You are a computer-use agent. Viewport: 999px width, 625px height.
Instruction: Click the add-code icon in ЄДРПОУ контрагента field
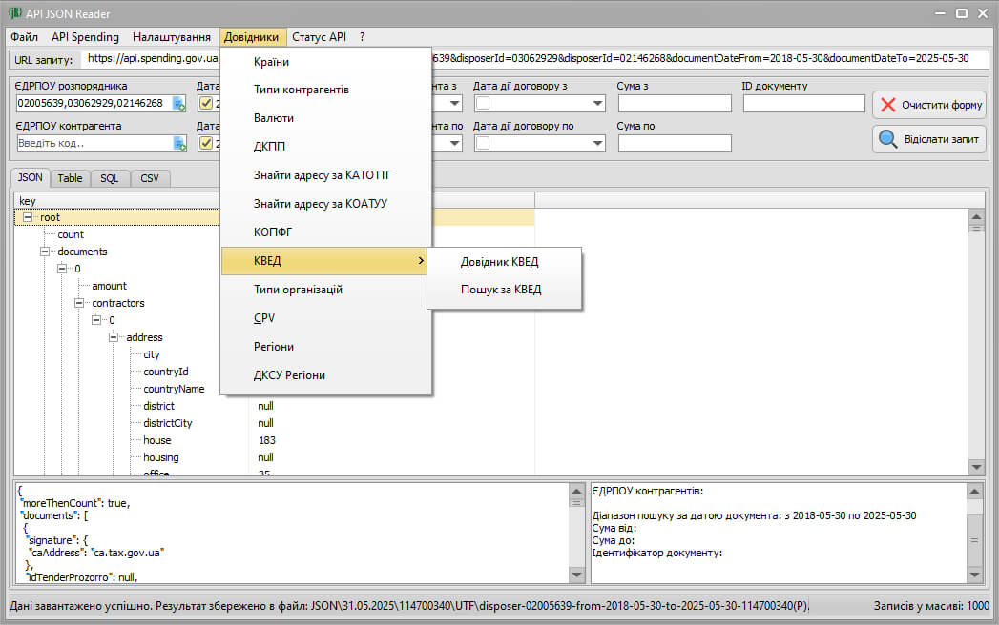(179, 143)
